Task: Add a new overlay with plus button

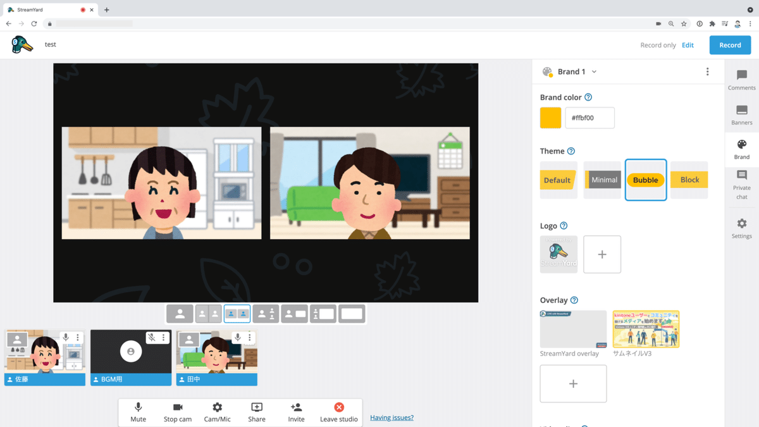Action: (573, 384)
